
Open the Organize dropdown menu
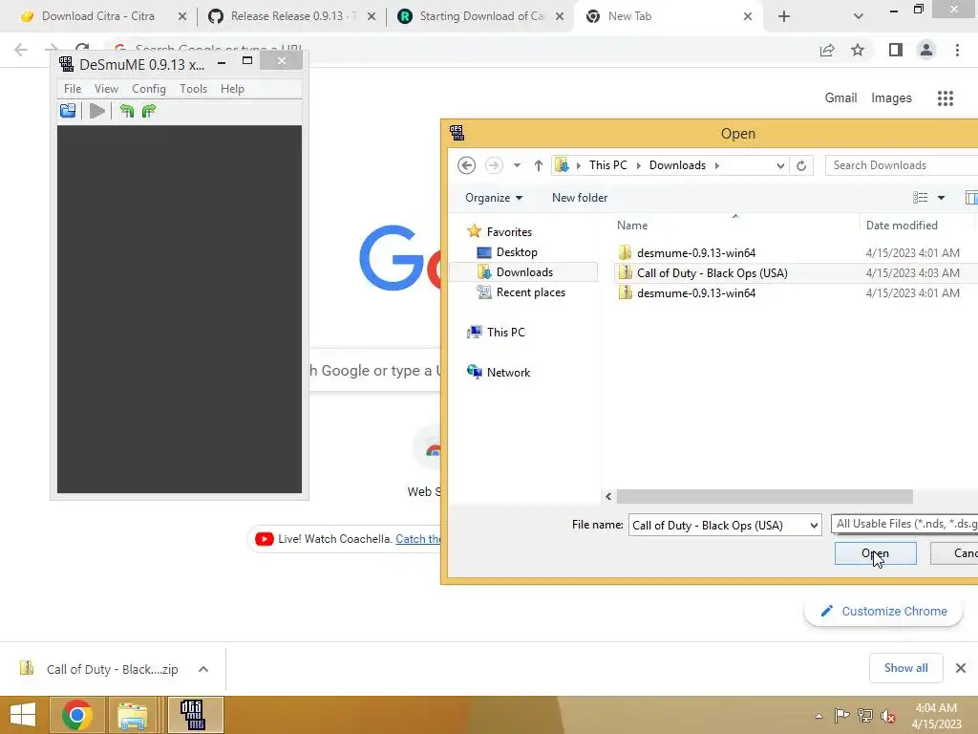[x=494, y=198]
